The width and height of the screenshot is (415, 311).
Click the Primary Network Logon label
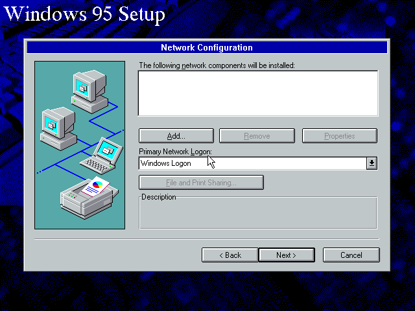point(175,152)
